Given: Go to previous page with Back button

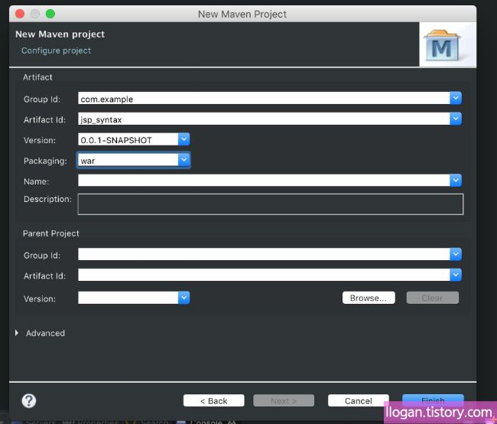Looking at the screenshot, I should [x=213, y=400].
